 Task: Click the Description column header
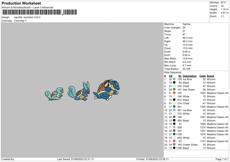[x=189, y=76]
